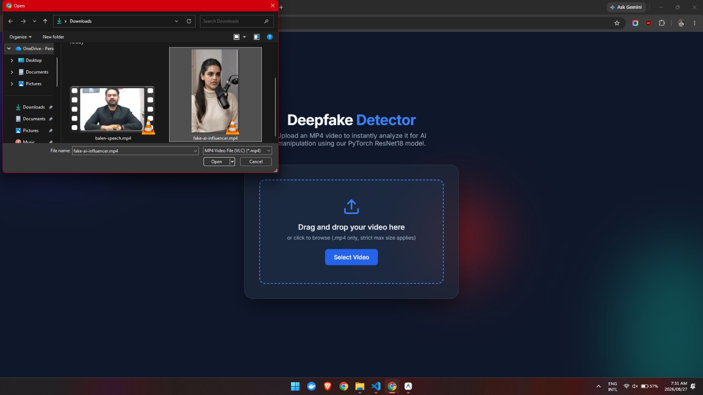Change the file view layout icon
Image resolution: width=703 pixels, height=395 pixels.
tap(236, 37)
